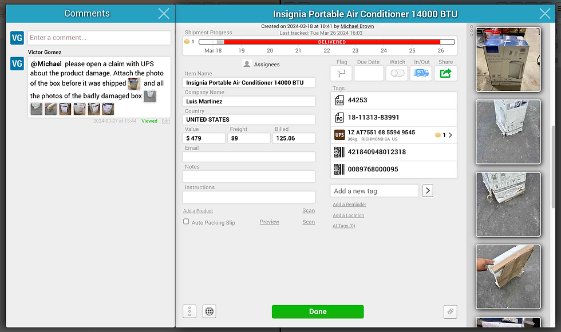Open the Michael Brown creator link

point(357,26)
